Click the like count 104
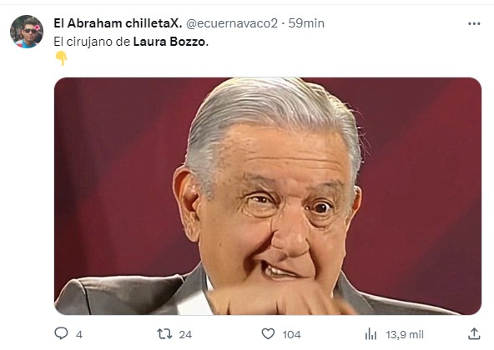The height and width of the screenshot is (350, 494). pos(291,334)
